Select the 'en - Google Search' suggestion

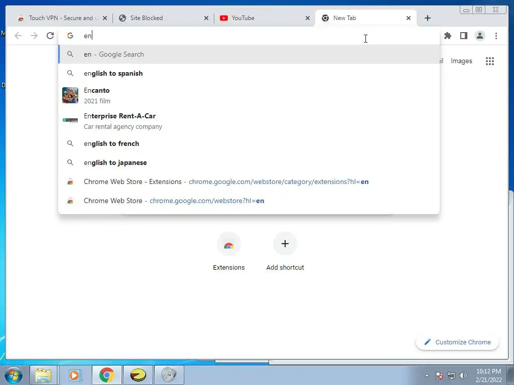[249, 54]
